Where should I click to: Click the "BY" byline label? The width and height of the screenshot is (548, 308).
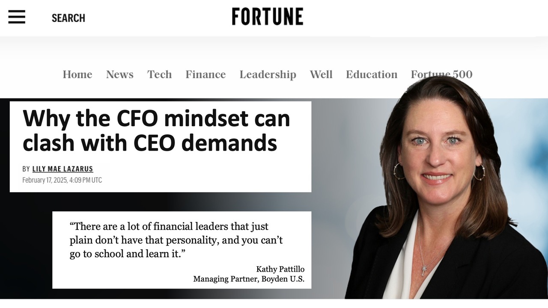[x=26, y=169]
